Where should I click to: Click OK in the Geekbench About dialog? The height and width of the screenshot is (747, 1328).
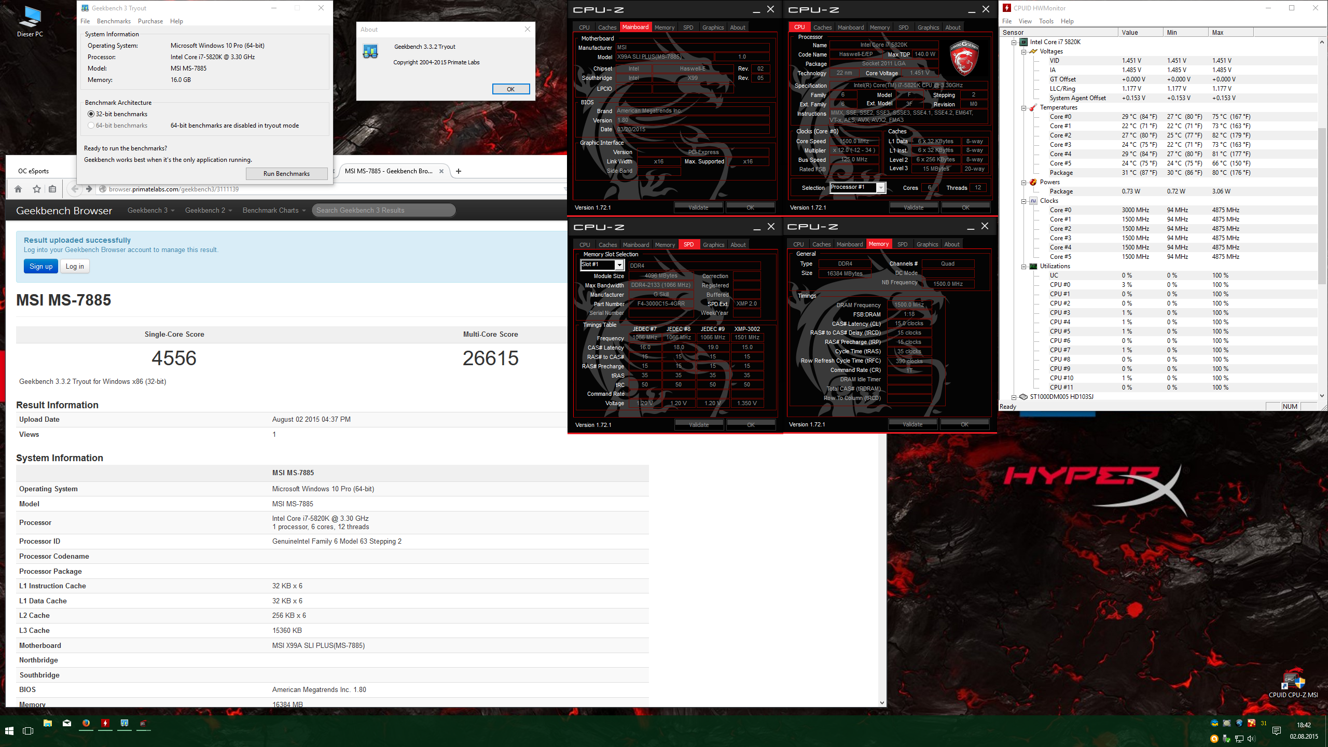[510, 89]
